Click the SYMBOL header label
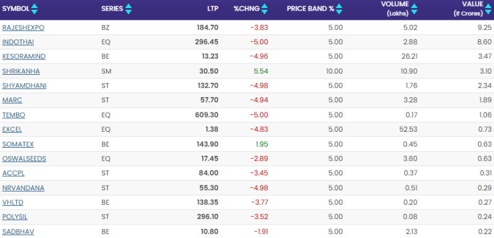 coord(16,9)
